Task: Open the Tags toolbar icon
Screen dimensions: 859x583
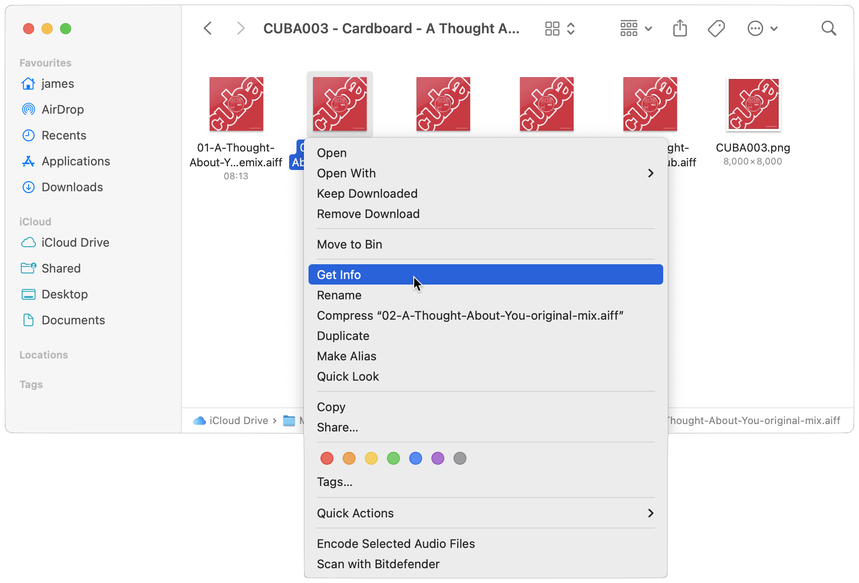Action: [x=716, y=28]
